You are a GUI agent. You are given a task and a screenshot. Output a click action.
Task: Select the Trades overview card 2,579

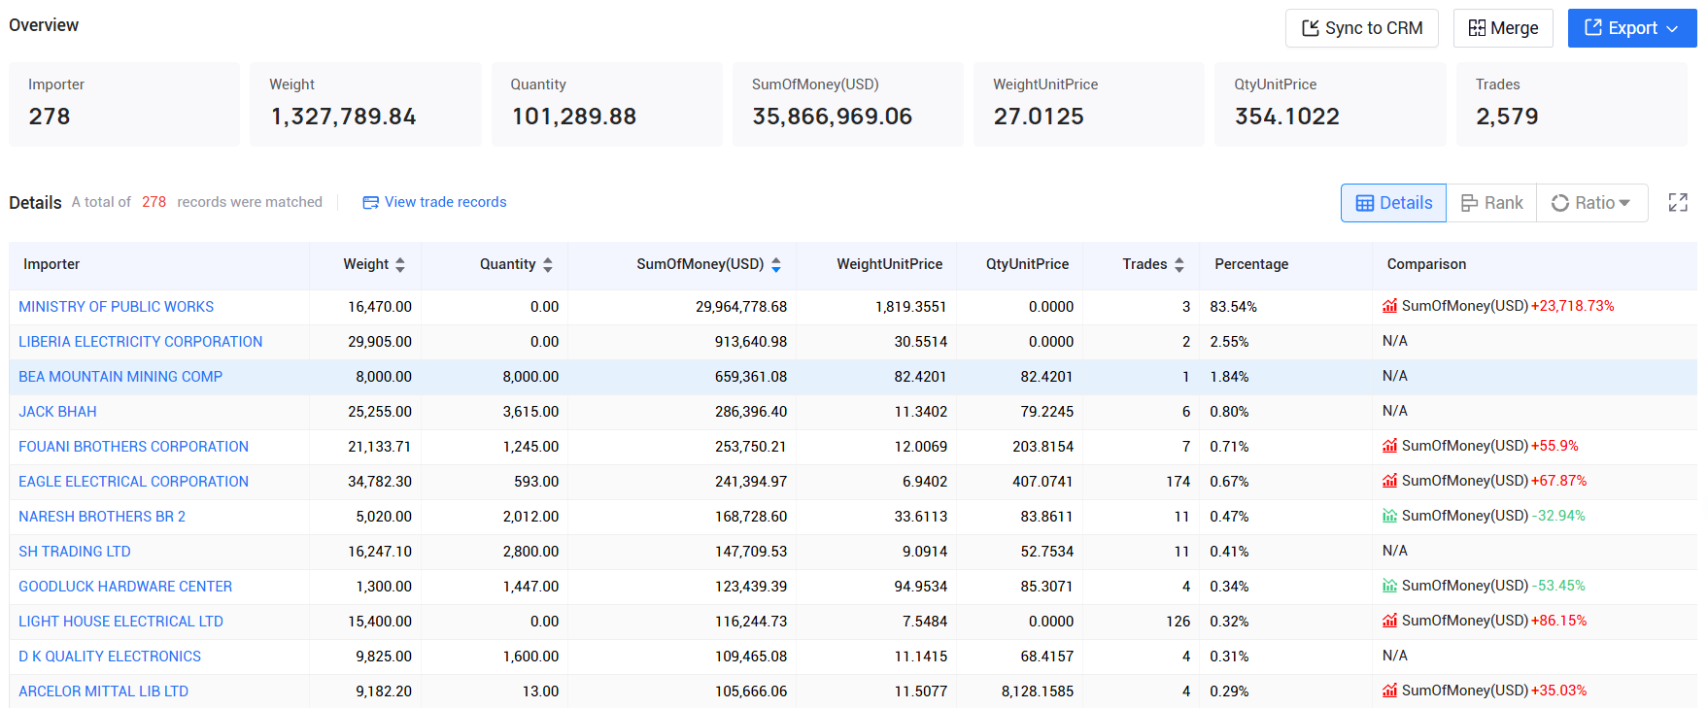[x=1572, y=104]
